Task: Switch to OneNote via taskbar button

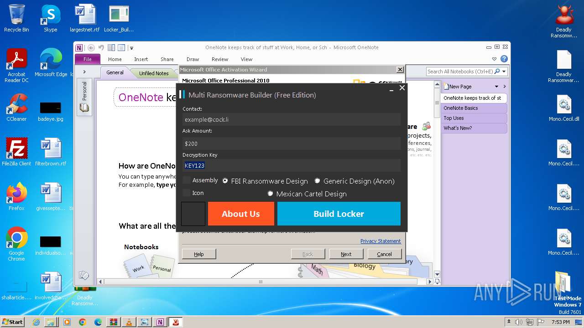Action: [x=160, y=322]
